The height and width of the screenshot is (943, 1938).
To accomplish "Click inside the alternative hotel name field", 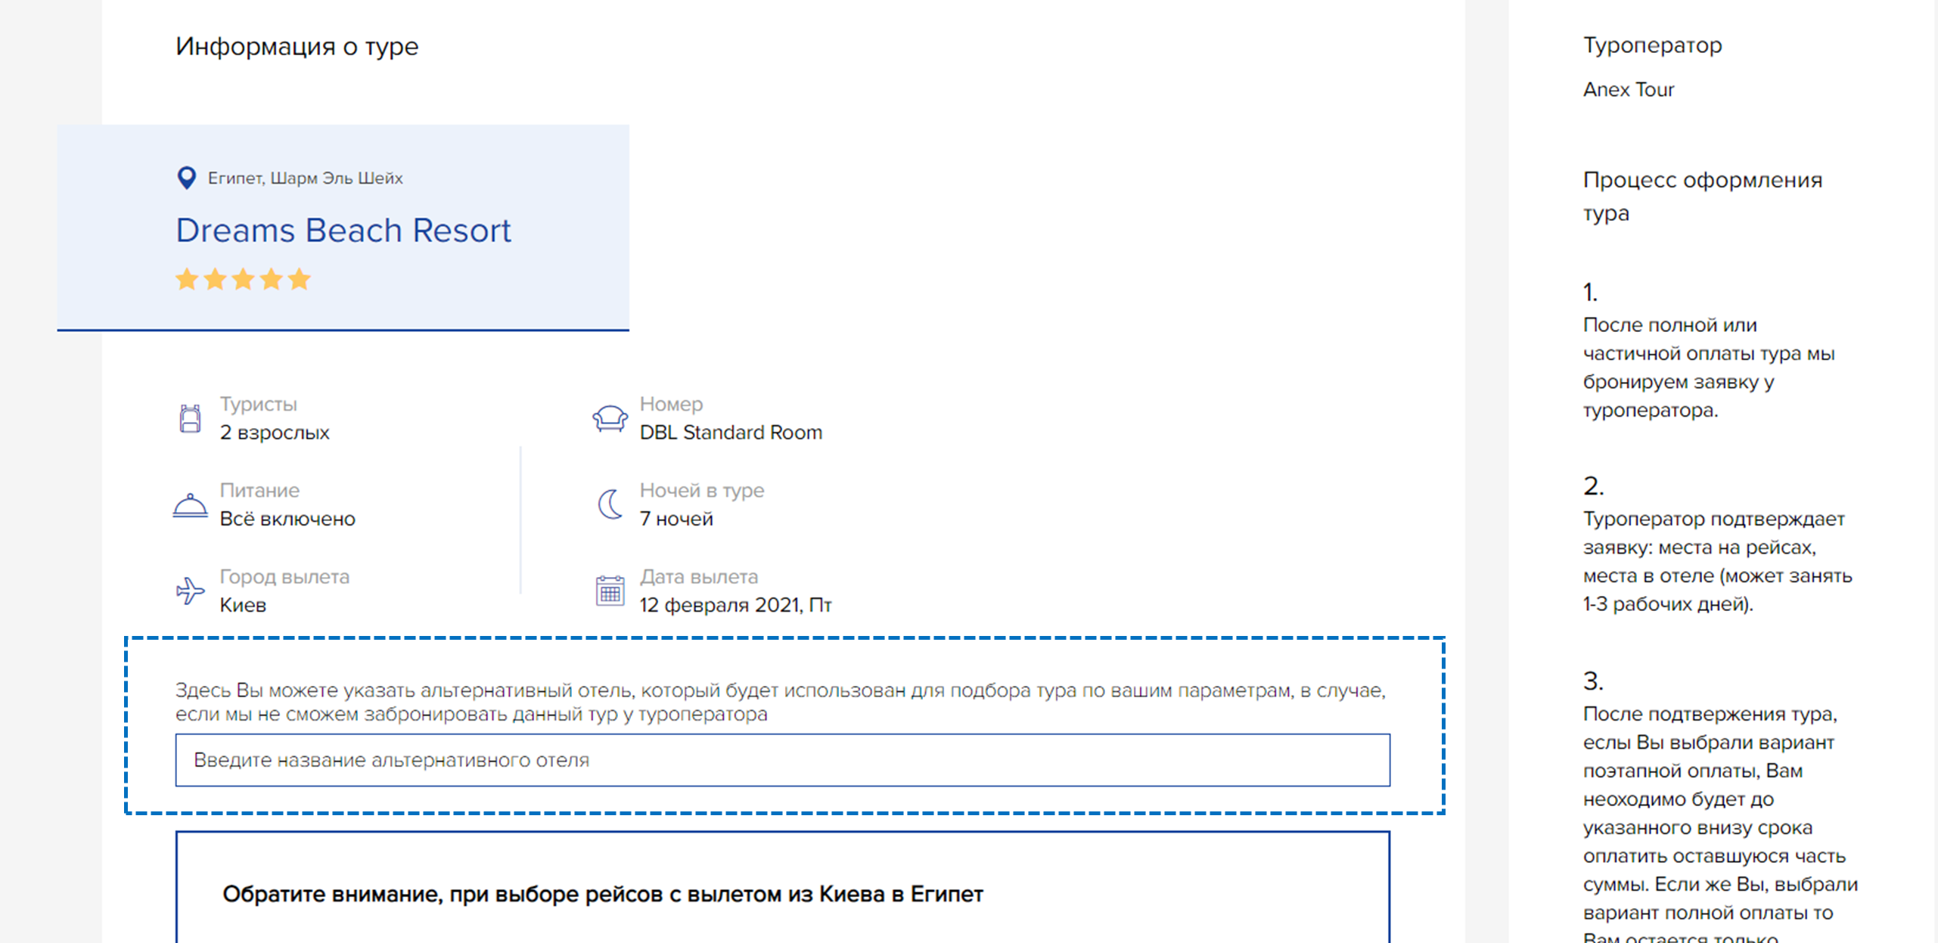I will tap(782, 760).
